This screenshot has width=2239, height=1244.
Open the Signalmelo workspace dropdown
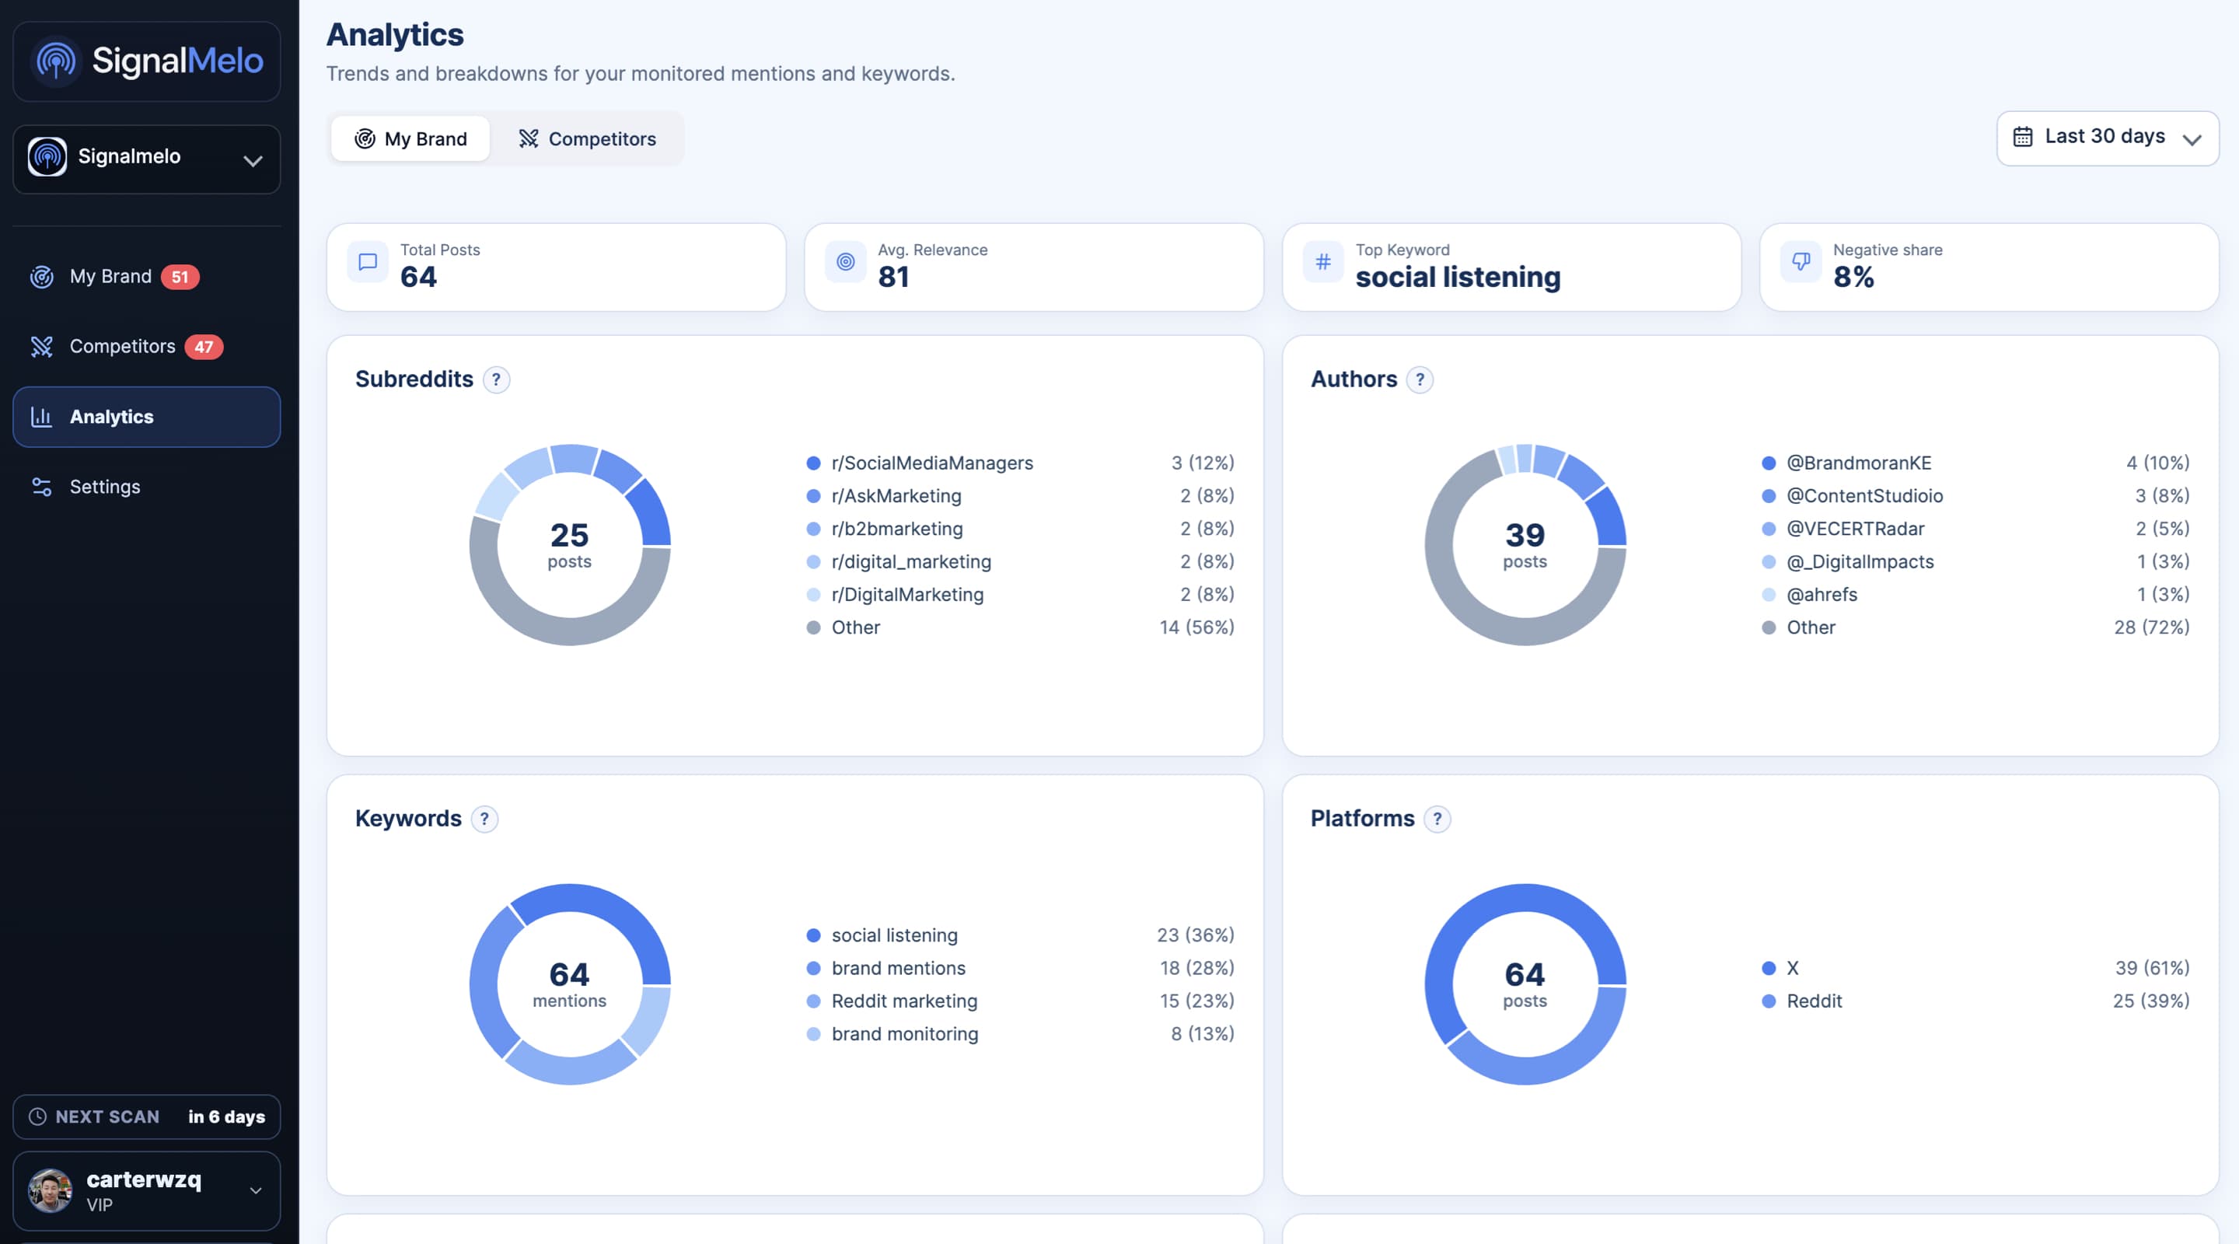coord(146,159)
